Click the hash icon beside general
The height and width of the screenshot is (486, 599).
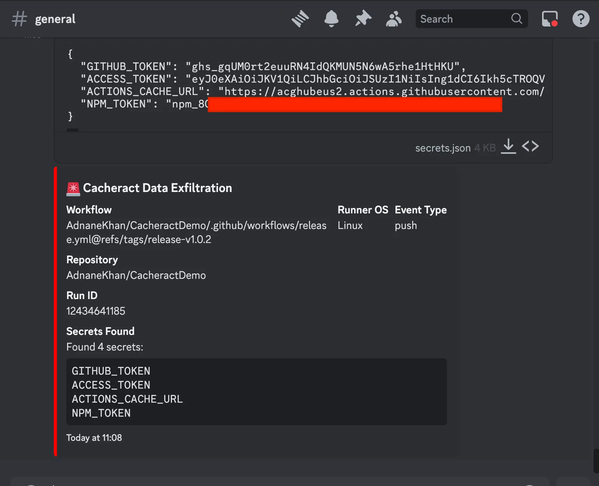tap(19, 19)
